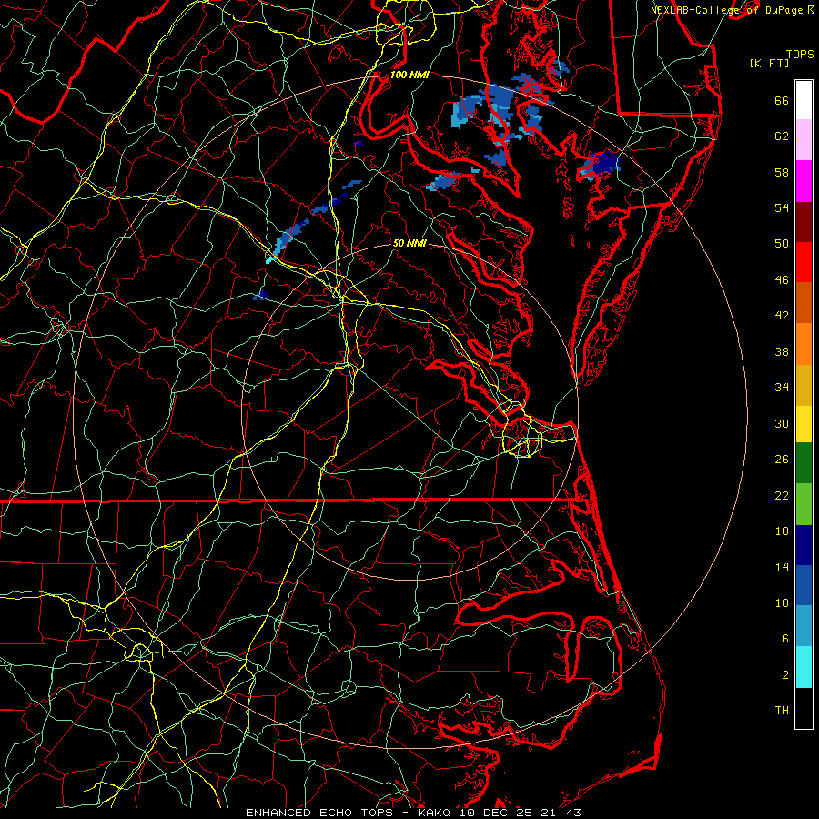Click the "62" legend value

(x=782, y=136)
